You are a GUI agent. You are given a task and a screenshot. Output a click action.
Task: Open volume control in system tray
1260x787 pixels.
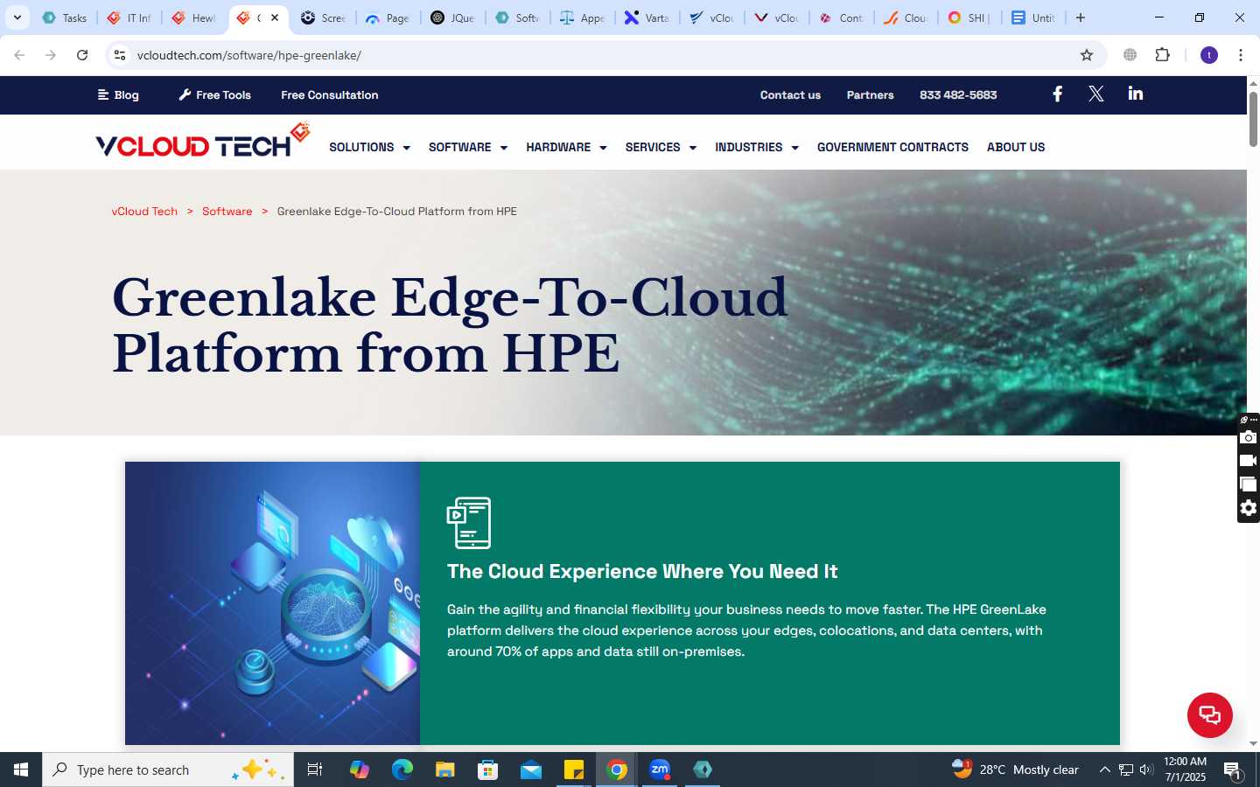tap(1146, 770)
